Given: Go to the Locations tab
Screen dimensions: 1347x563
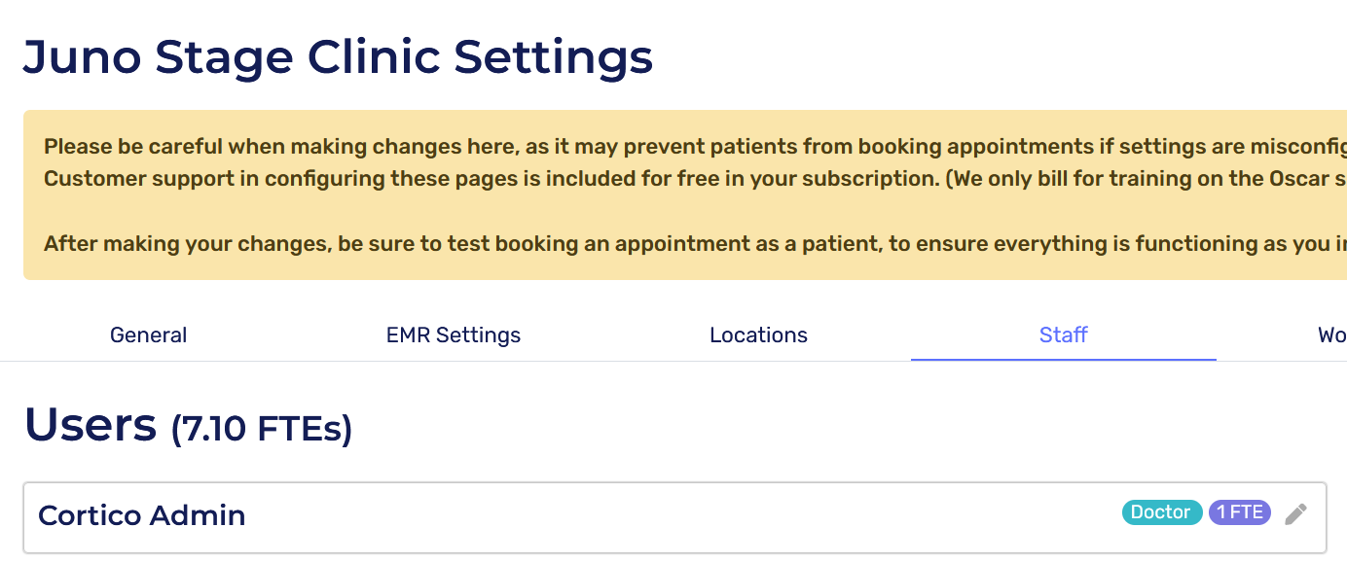Looking at the screenshot, I should [758, 335].
